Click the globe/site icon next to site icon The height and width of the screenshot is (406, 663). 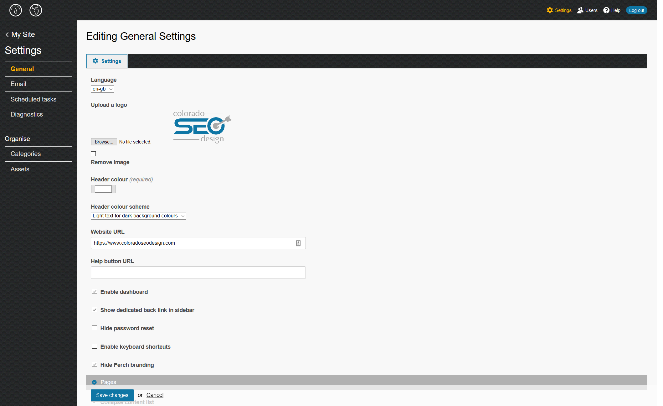[x=35, y=10]
